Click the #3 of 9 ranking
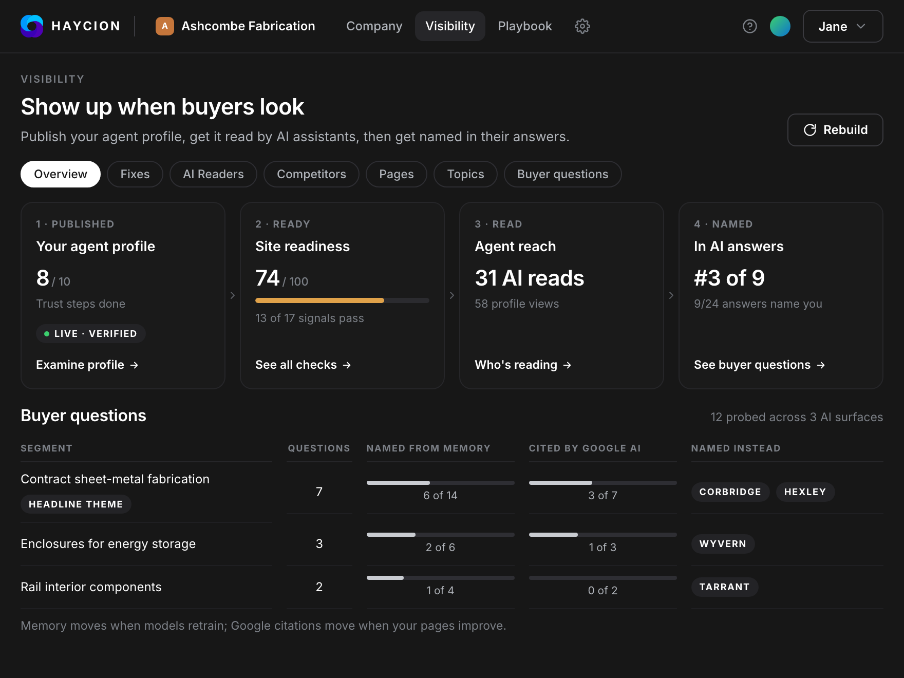 coord(729,278)
